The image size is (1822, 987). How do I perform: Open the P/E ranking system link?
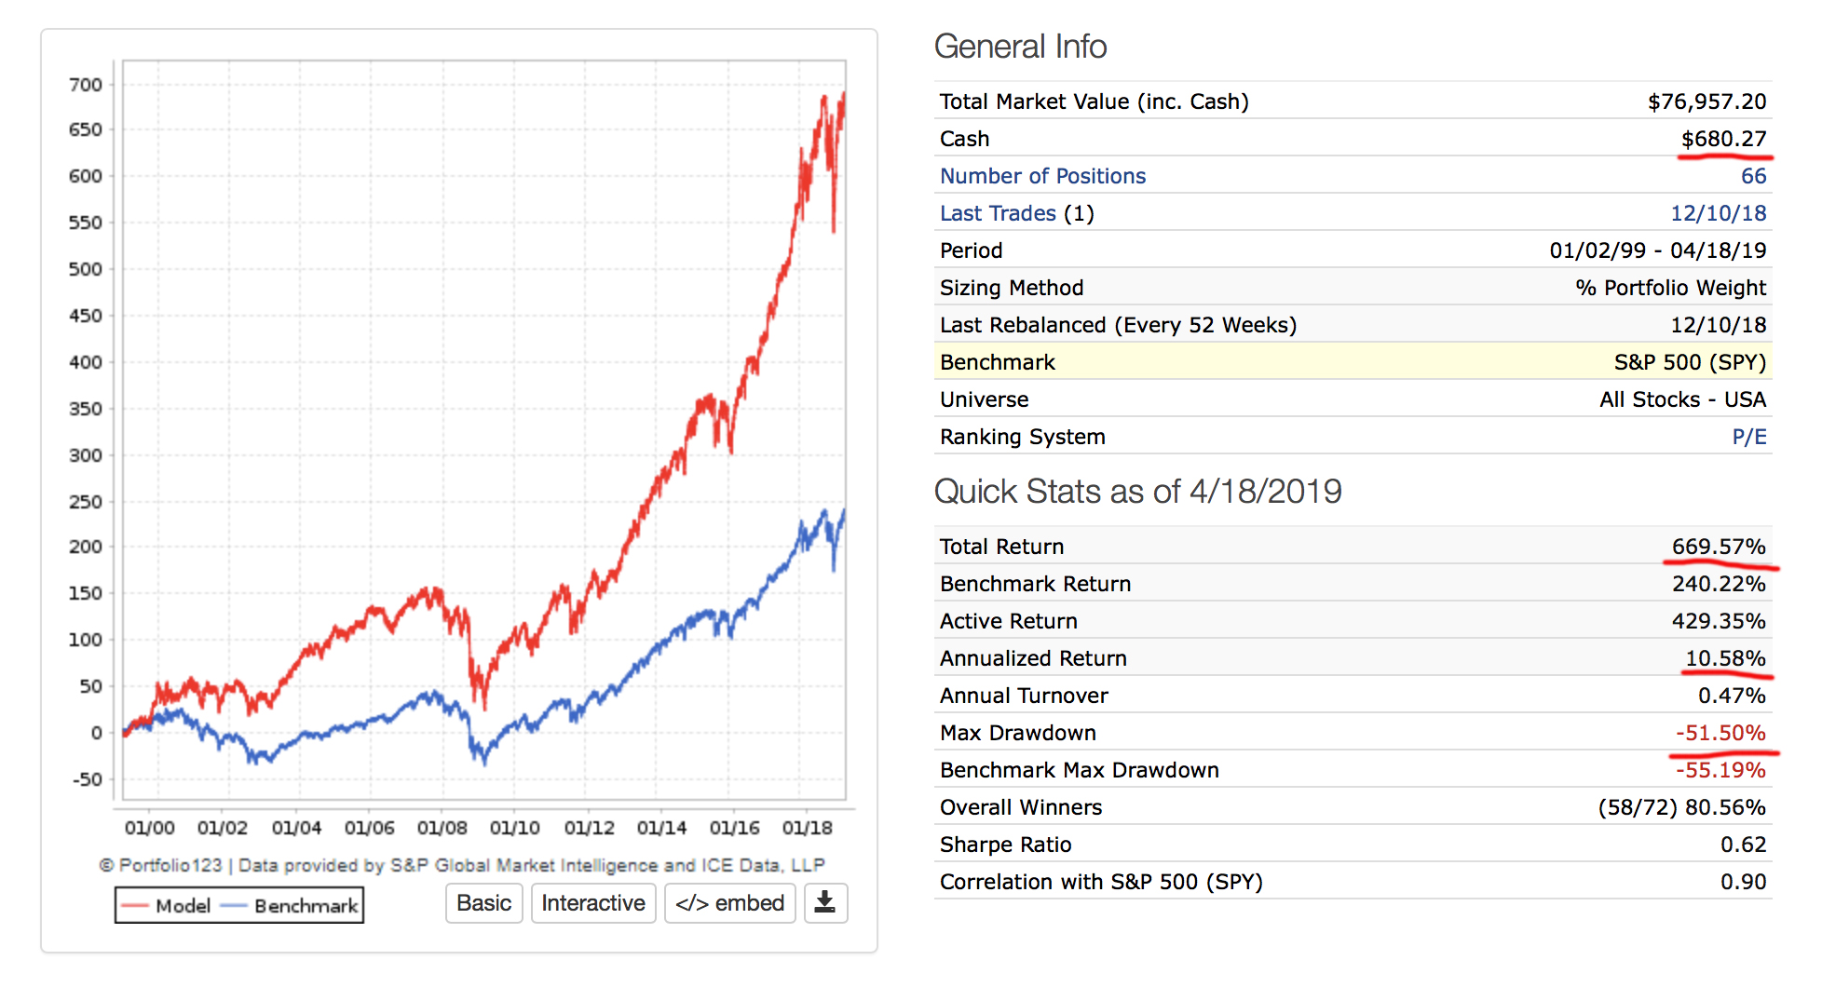pos(1748,437)
